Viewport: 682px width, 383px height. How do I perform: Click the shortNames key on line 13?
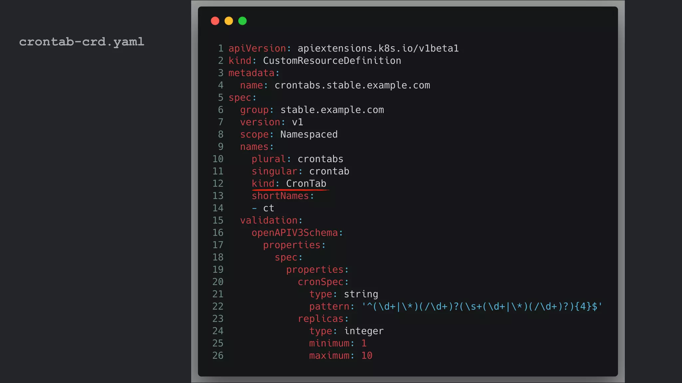tap(280, 196)
